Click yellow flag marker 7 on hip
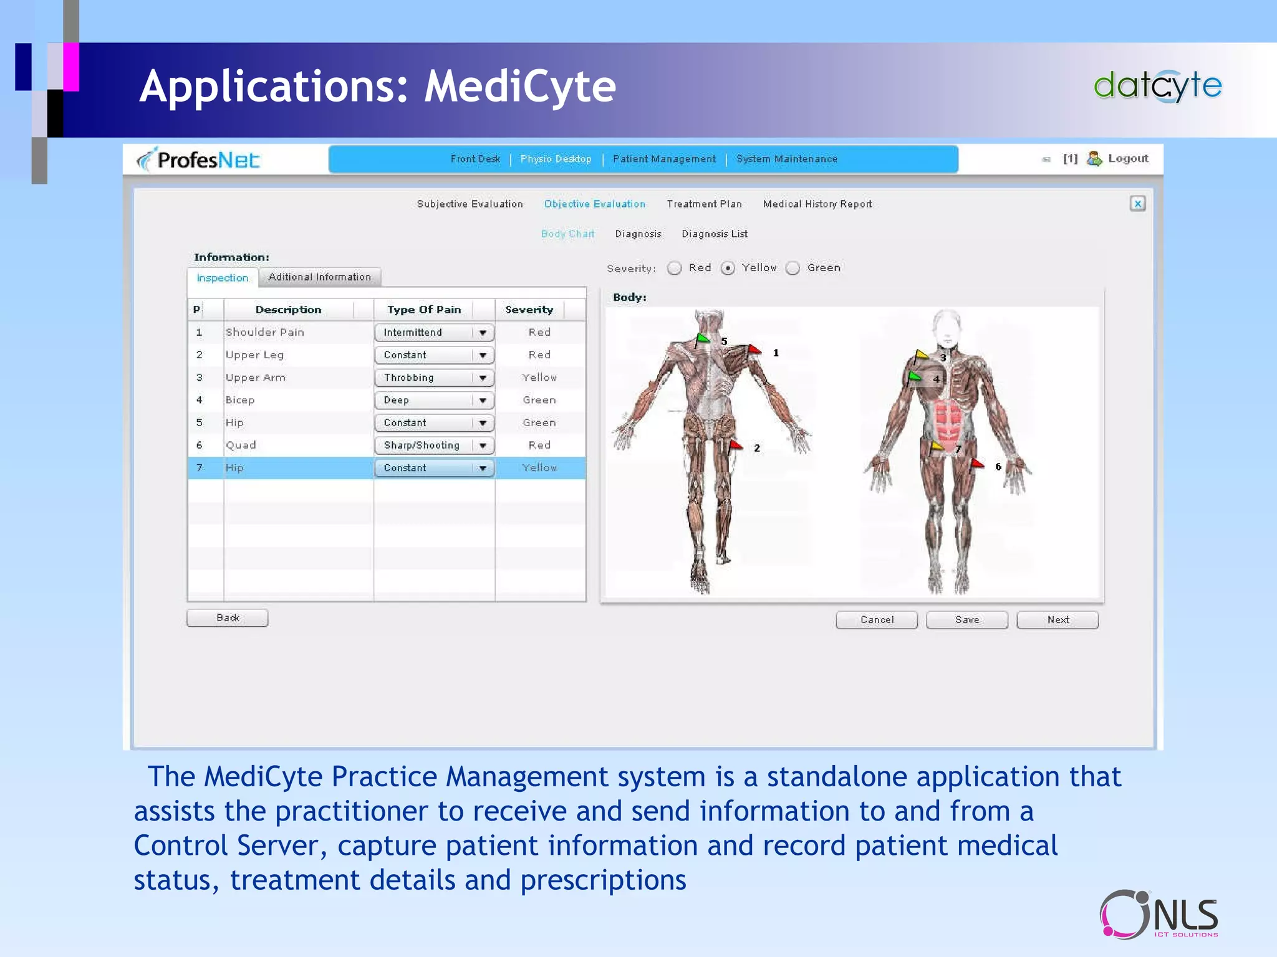This screenshot has width=1277, height=957. point(937,446)
